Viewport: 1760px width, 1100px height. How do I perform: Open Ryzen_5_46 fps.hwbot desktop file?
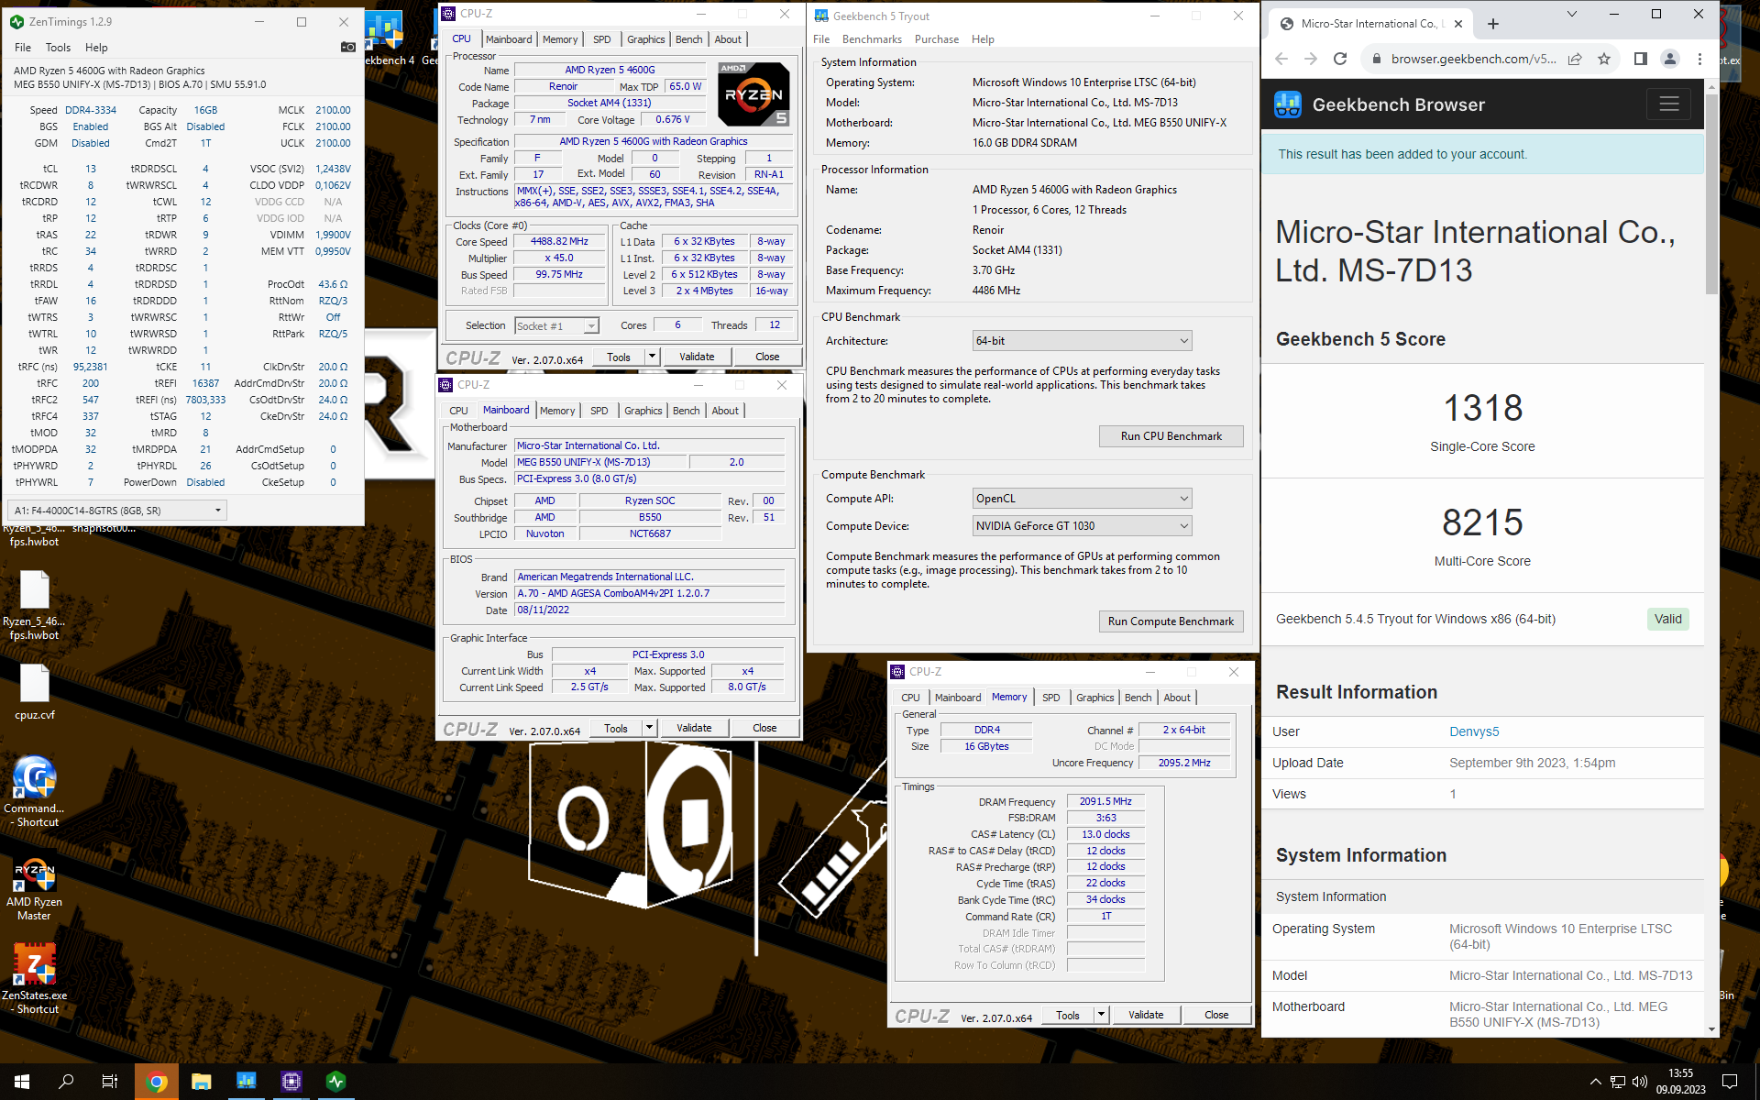click(x=34, y=605)
